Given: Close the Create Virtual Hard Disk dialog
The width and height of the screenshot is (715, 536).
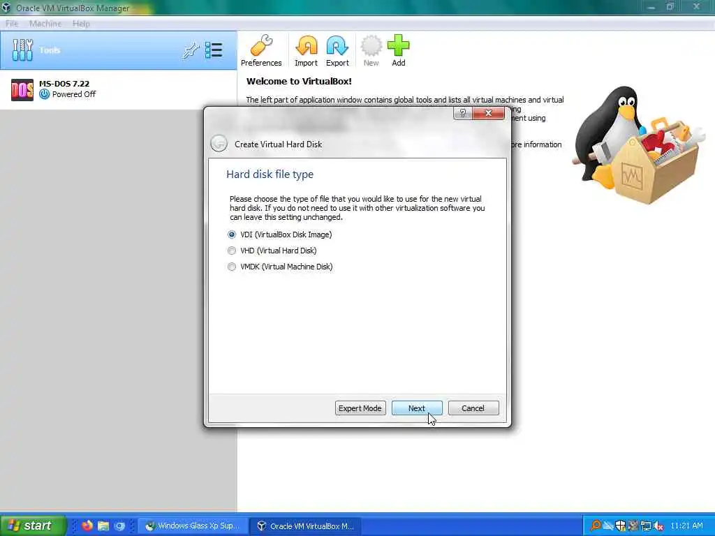Looking at the screenshot, I should pyautogui.click(x=488, y=113).
